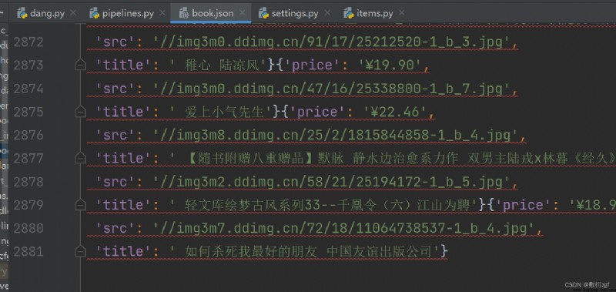Click the 'price' key on line 2879
616x292 pixels.
(523, 205)
